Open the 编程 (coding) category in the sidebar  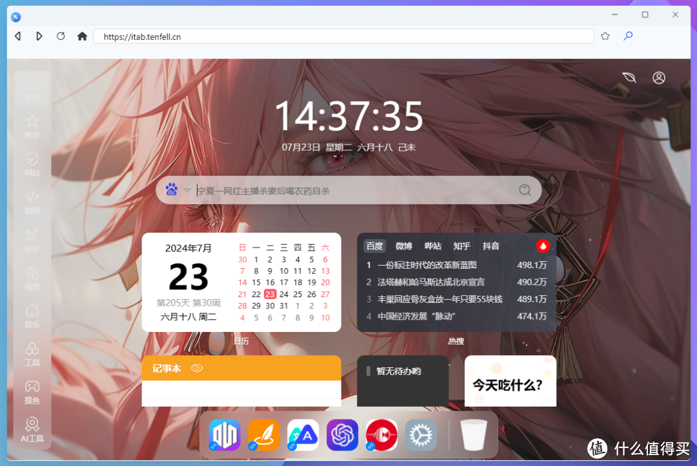32,202
